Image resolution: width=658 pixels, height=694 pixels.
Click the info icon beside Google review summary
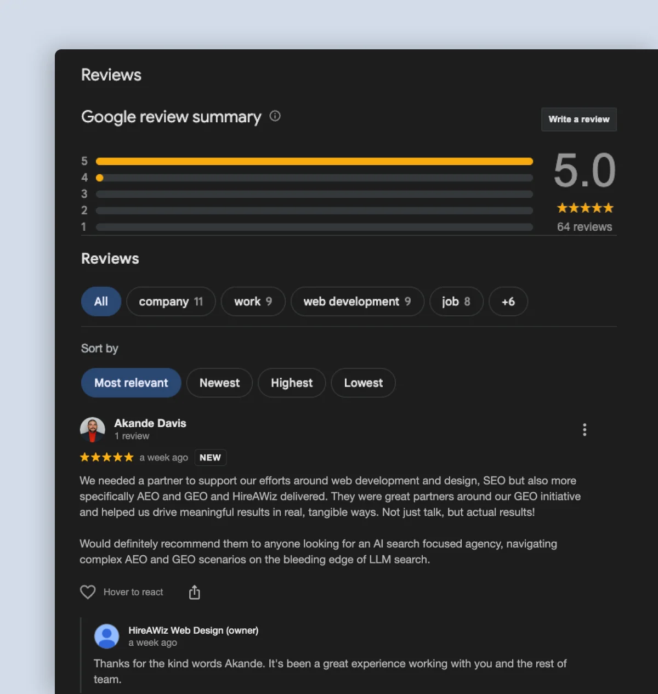point(275,116)
